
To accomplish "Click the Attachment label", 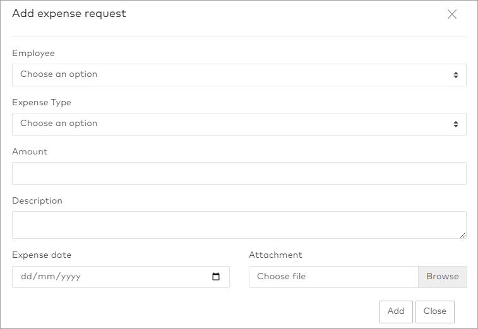I will coord(275,255).
